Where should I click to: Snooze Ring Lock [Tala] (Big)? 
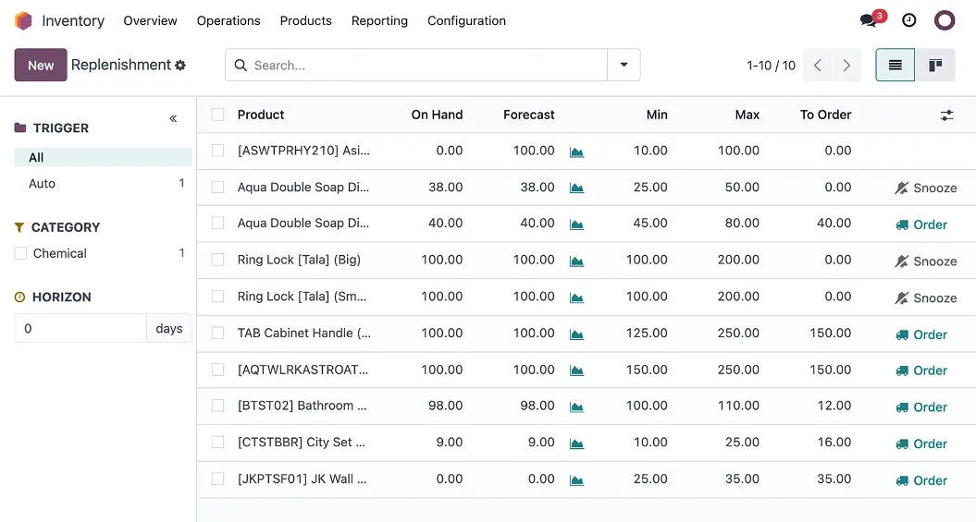(x=926, y=261)
